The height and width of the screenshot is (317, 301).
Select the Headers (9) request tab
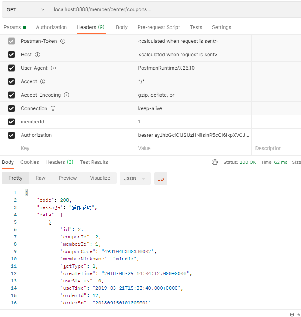click(91, 27)
